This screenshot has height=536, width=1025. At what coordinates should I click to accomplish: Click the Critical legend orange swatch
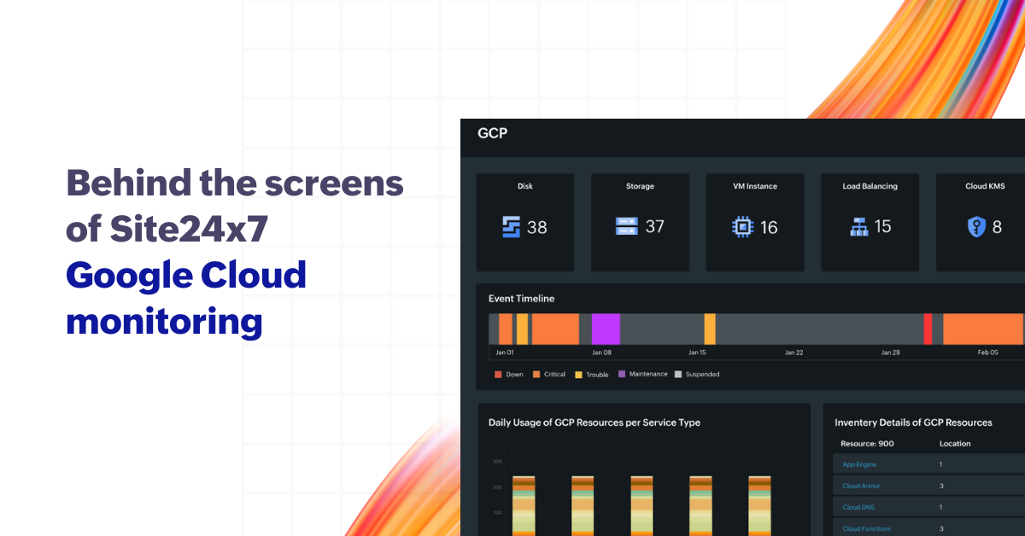coord(536,374)
